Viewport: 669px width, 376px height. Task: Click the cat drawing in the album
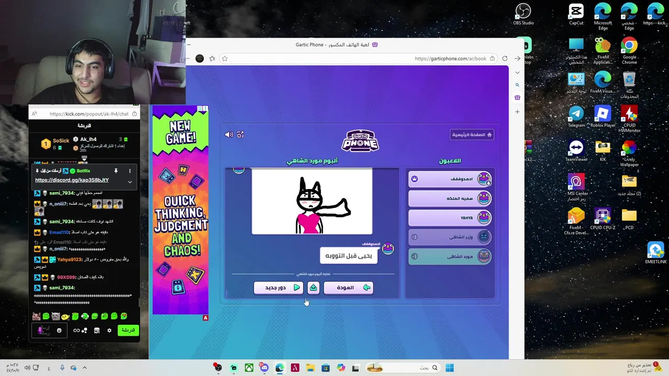(x=312, y=202)
